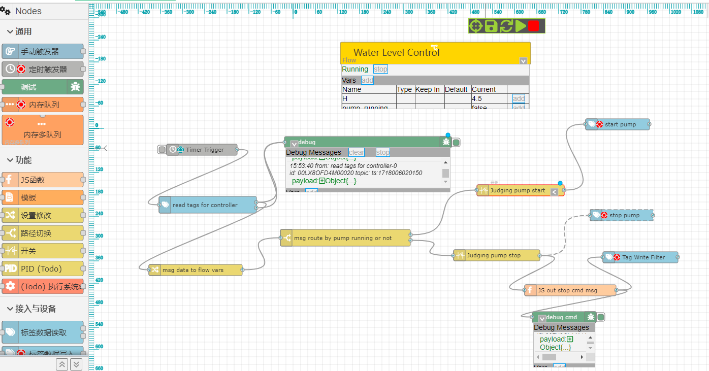Select the 模板 template palette node
This screenshot has height=371, width=709.
pos(43,197)
